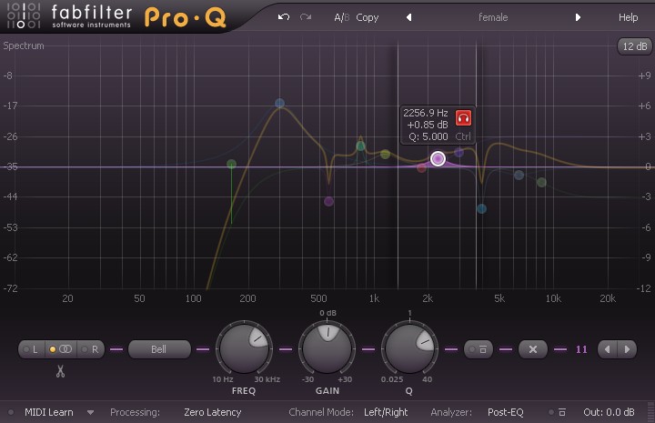Image resolution: width=655 pixels, height=423 pixels.
Task: Select the dark purple band dot near 3k
Action: tap(458, 153)
